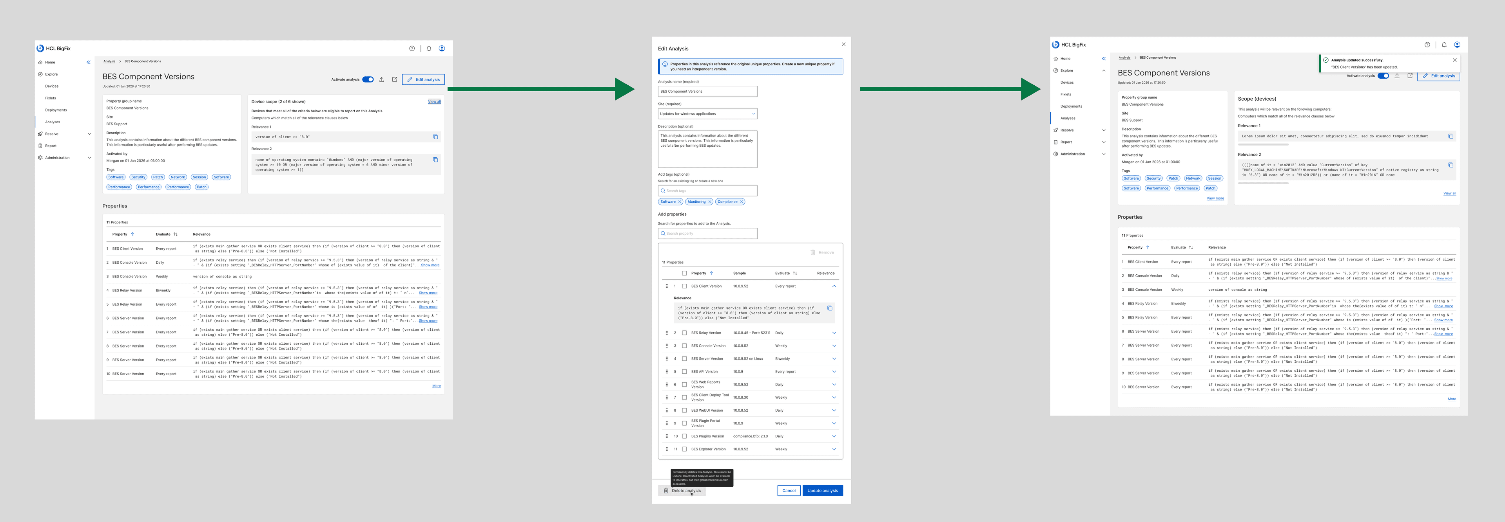Copy Relevance 1 clause in left screen
Screen dimensions: 1505x522
pyautogui.click(x=435, y=137)
